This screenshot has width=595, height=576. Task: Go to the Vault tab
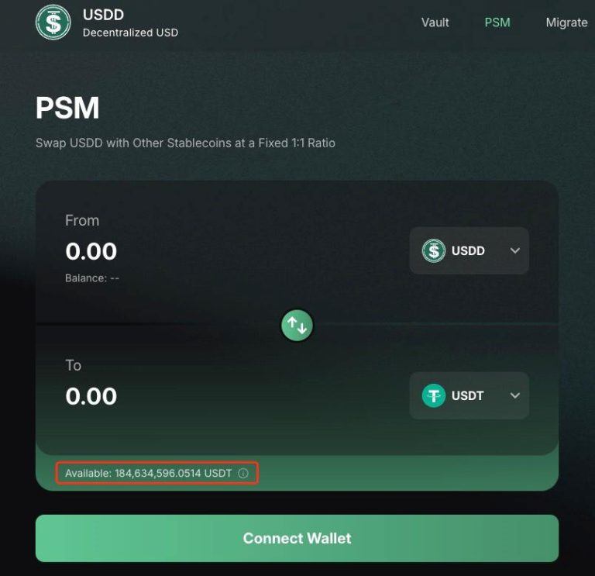435,22
